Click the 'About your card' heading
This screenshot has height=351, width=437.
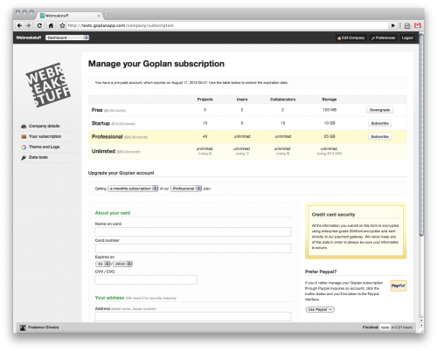[x=113, y=213]
